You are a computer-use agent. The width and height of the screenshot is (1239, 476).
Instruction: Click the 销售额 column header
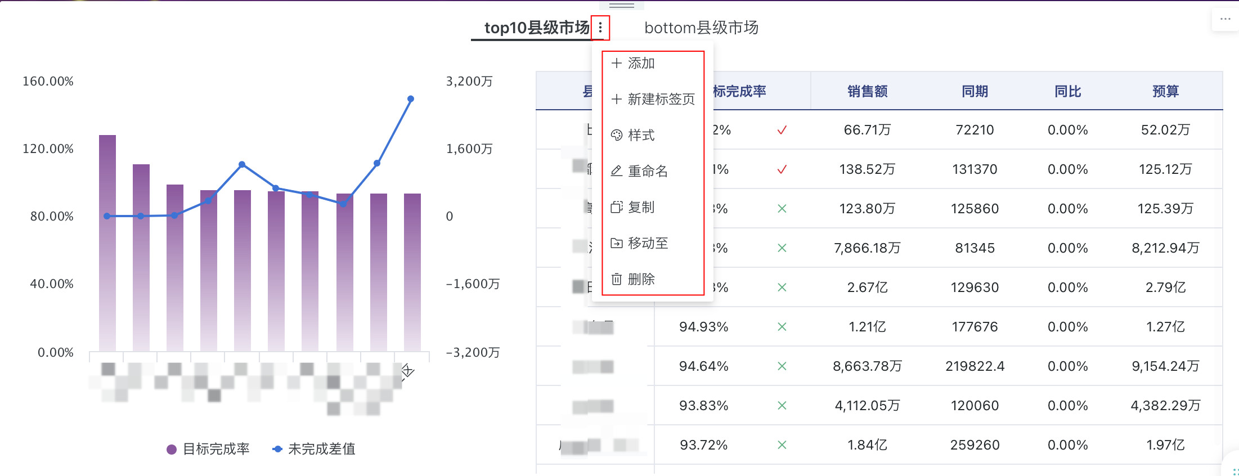click(867, 91)
